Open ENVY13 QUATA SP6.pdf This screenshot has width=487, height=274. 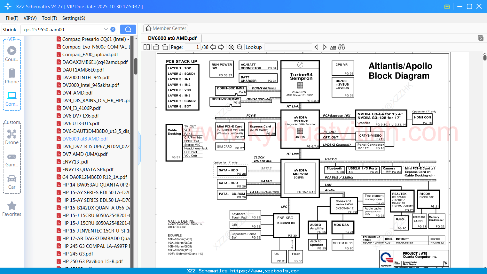pos(85,170)
